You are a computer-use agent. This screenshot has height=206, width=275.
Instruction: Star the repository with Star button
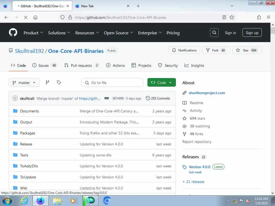[247, 50]
